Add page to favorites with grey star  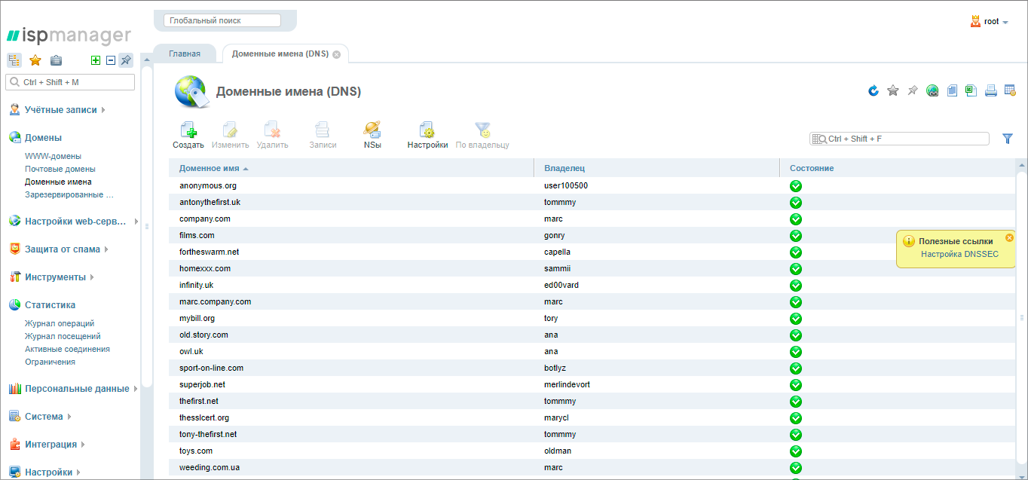893,91
